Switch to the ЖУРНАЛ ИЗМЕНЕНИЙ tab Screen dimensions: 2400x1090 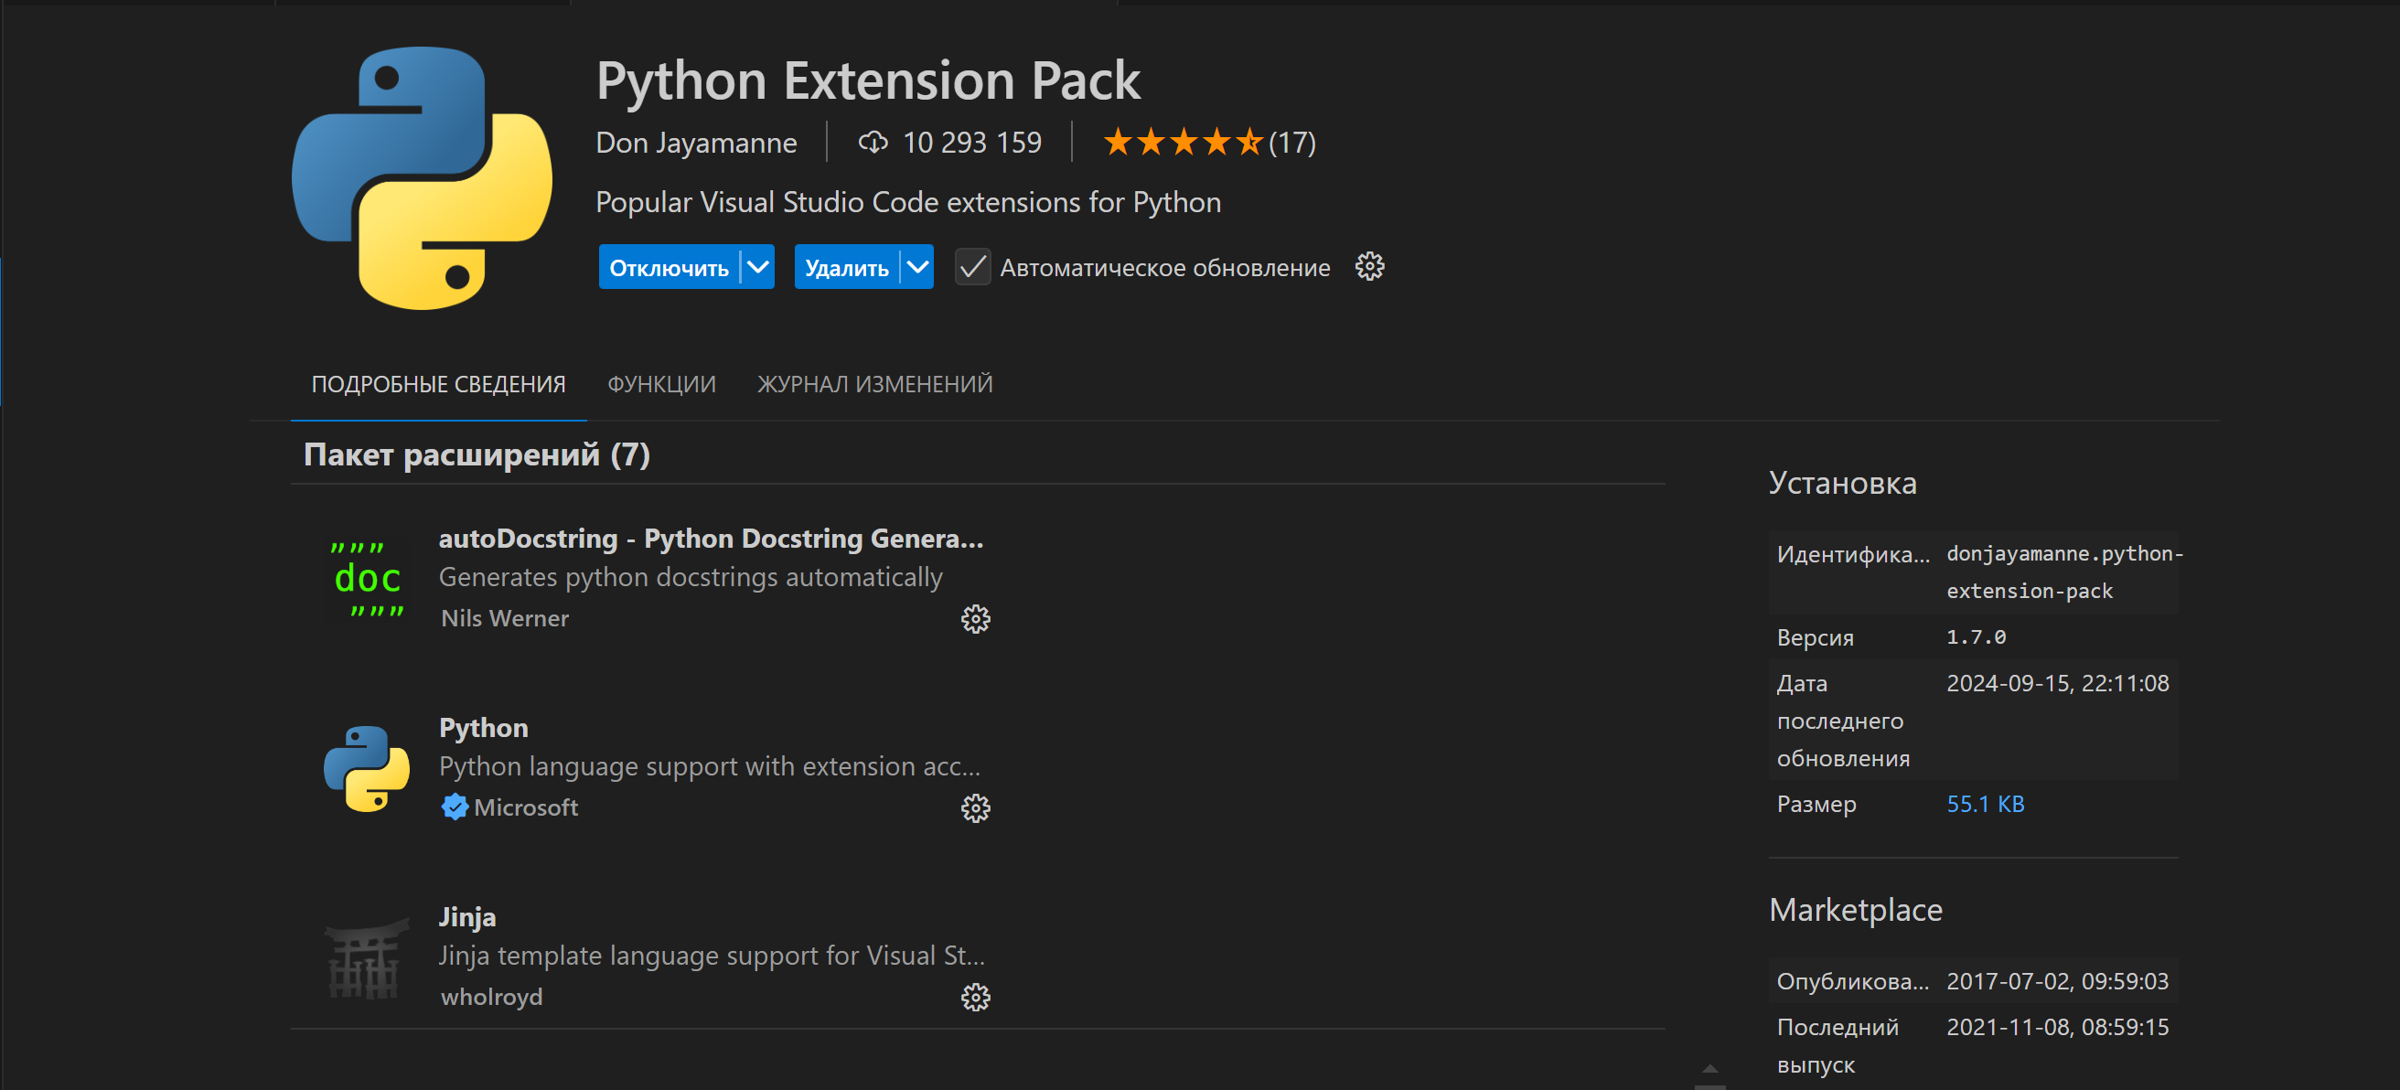pyautogui.click(x=874, y=384)
